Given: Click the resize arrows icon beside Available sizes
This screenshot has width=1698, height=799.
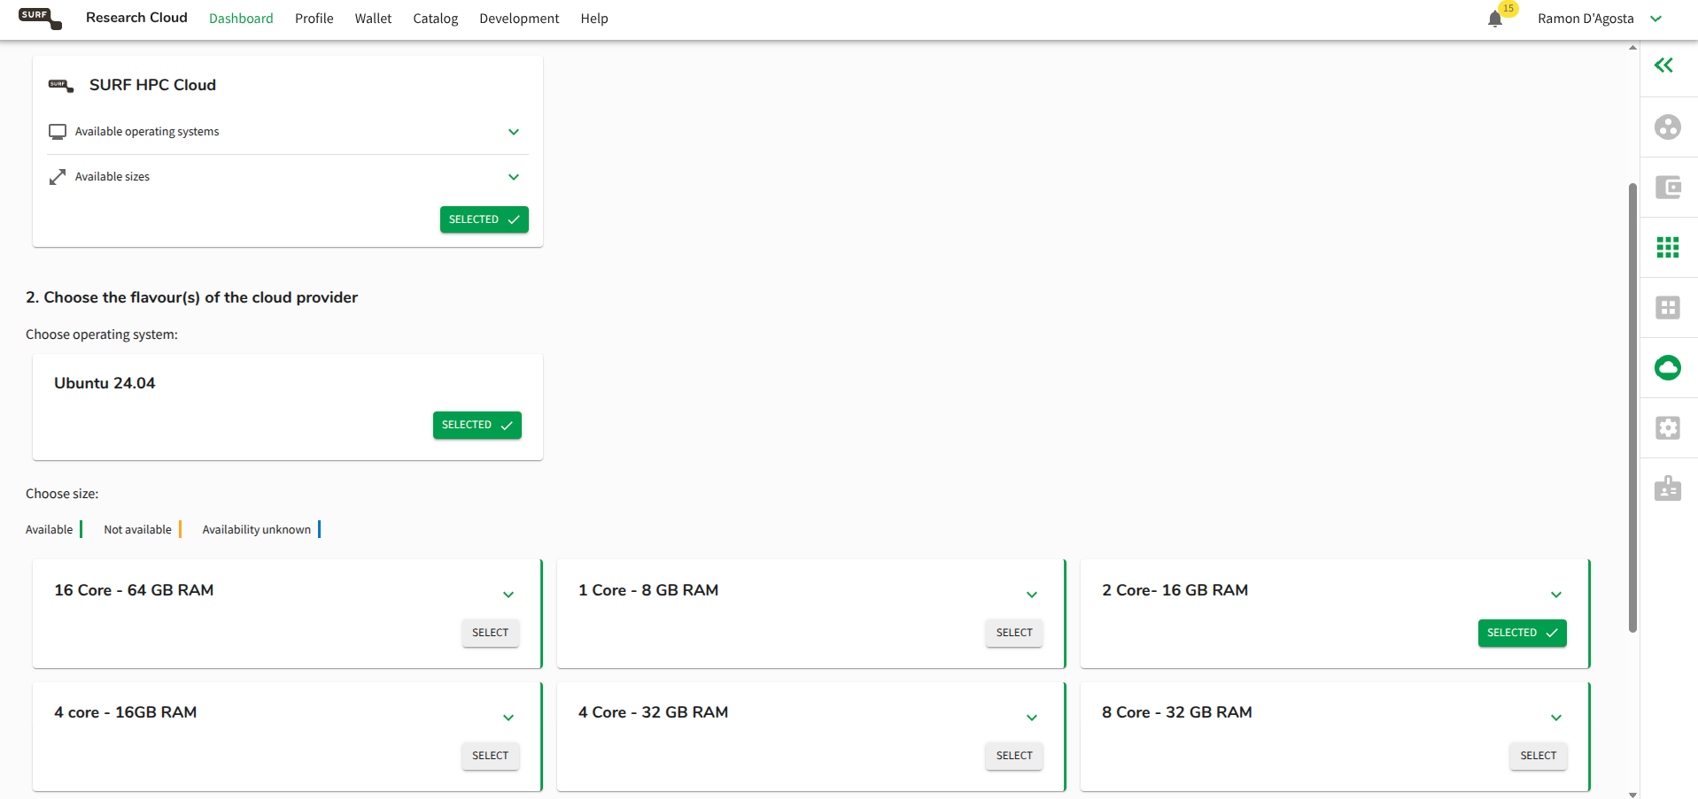Looking at the screenshot, I should (x=58, y=177).
